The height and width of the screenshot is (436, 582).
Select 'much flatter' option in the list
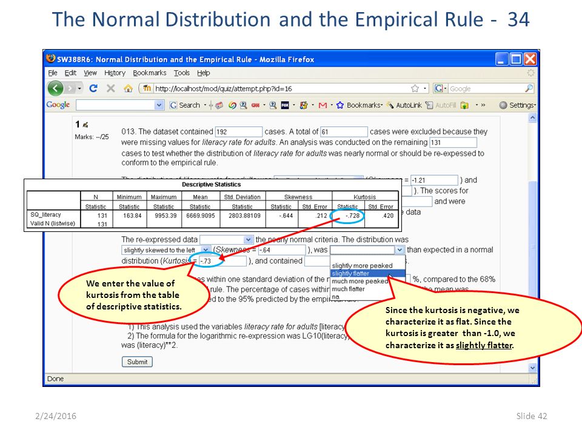click(348, 289)
